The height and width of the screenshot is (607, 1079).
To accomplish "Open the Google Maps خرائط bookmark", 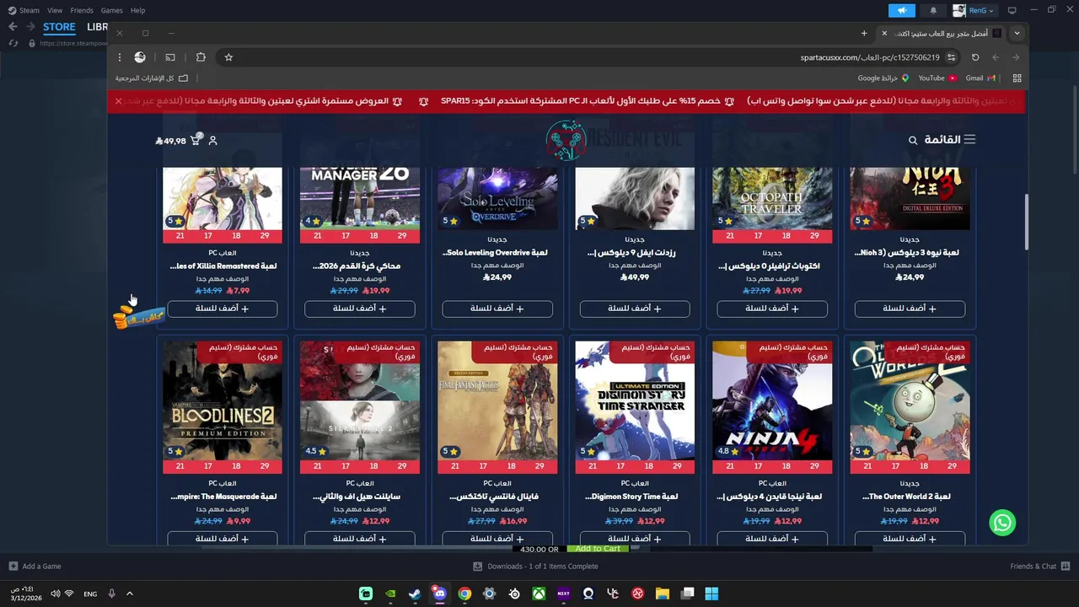I will (883, 78).
